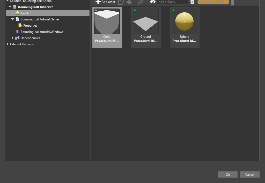The image size is (265, 183).
Task: Click the trash bin clear-filters icon
Action: coord(192,2)
